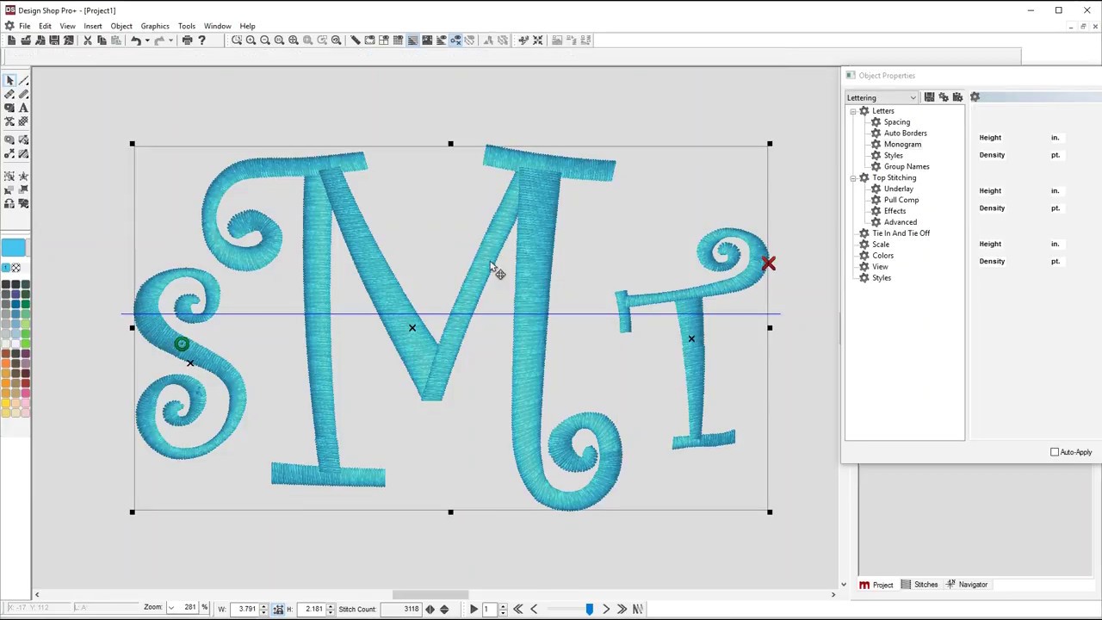Switch to the Project tab

coord(876,585)
